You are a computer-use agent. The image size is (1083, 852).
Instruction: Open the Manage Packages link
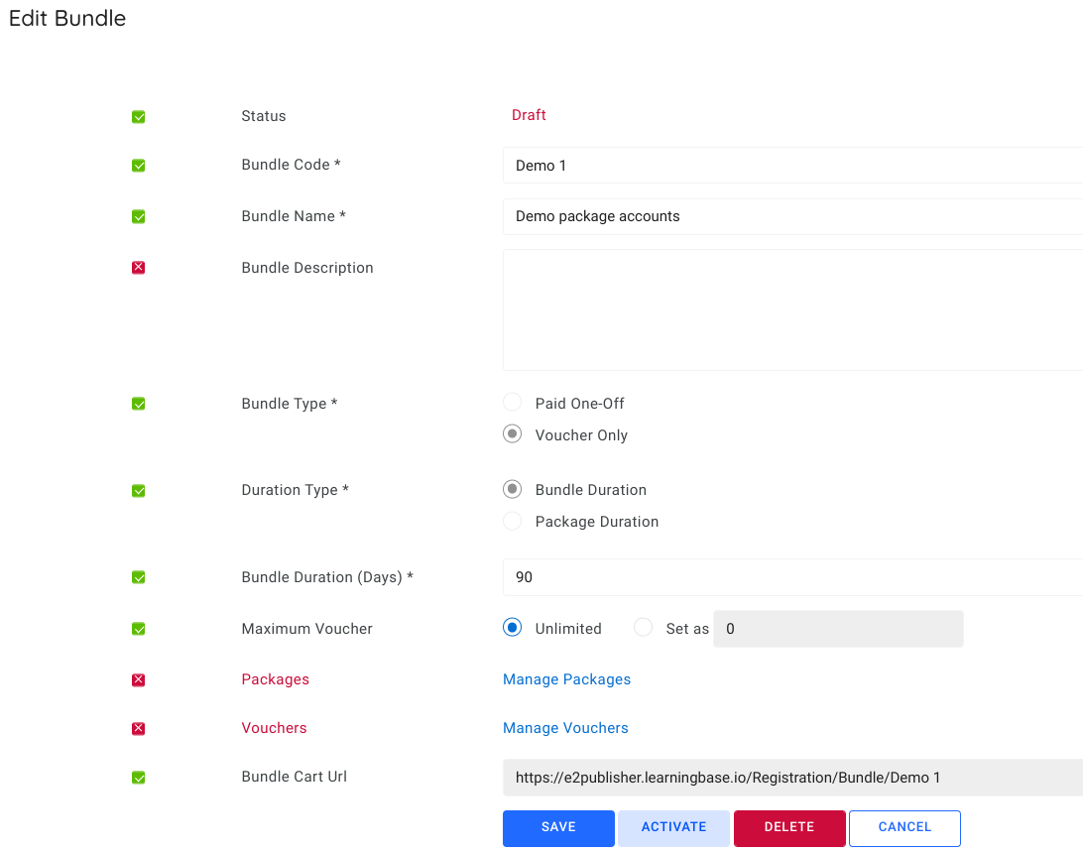click(x=566, y=679)
